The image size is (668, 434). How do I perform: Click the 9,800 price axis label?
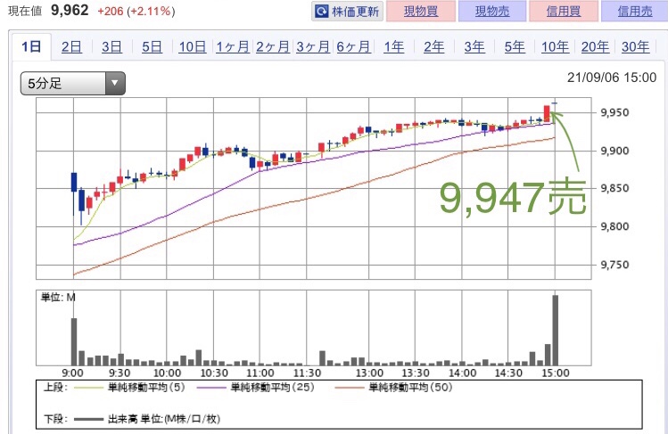614,226
